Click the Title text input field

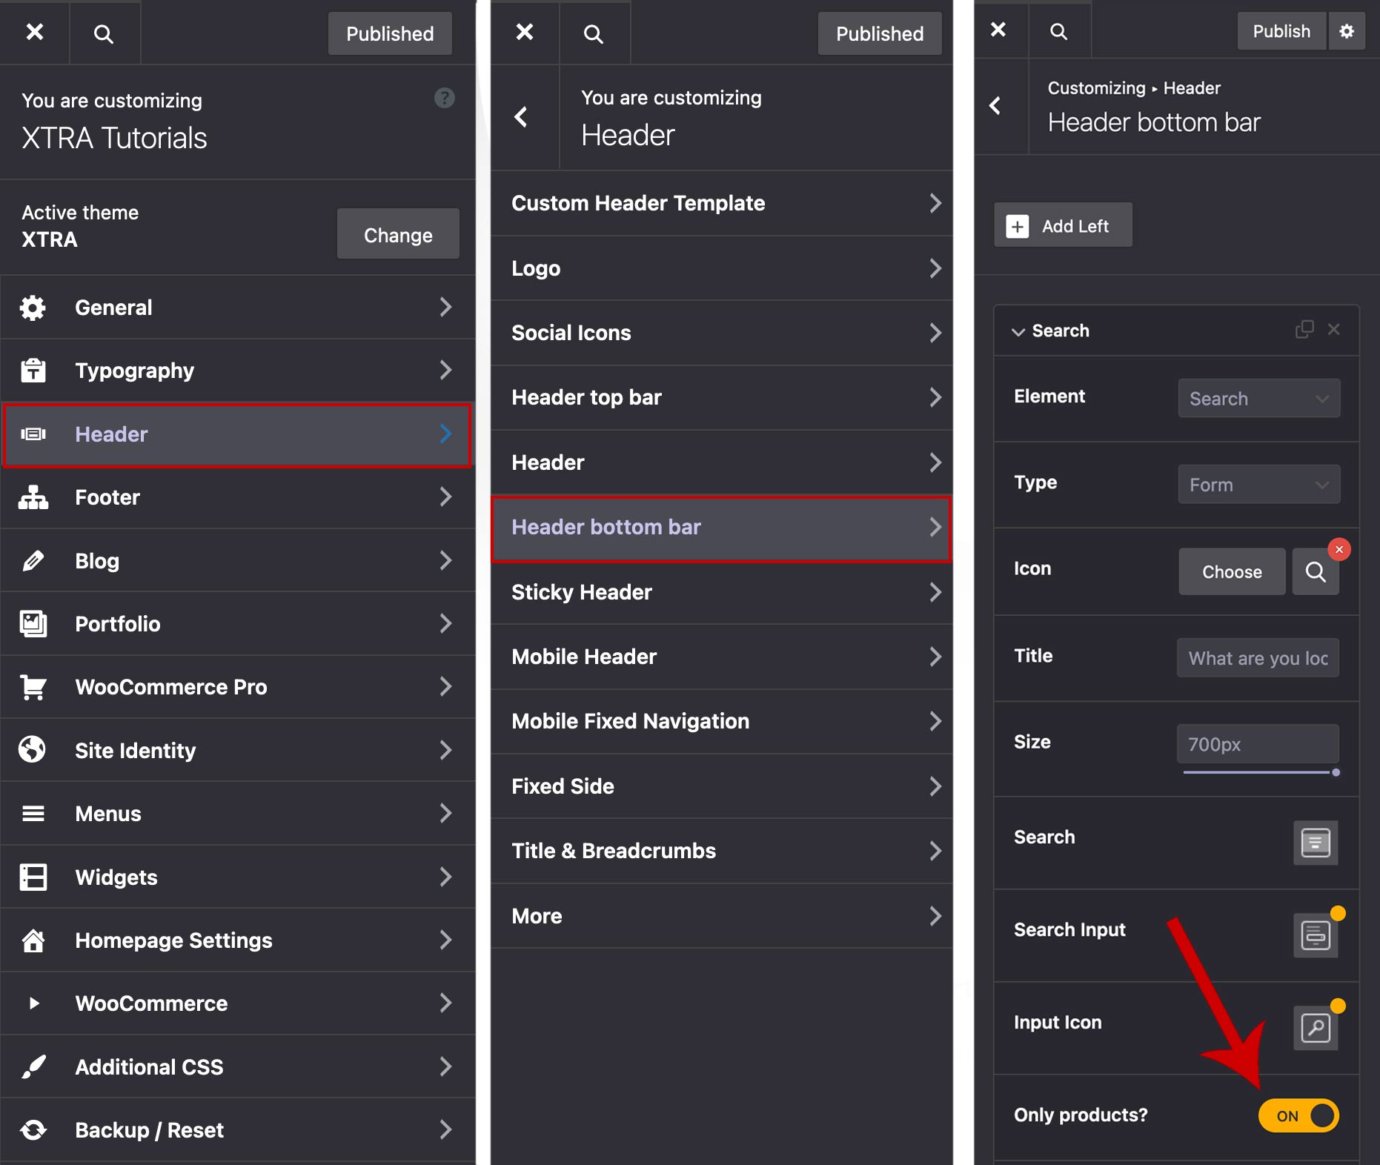[x=1257, y=658]
